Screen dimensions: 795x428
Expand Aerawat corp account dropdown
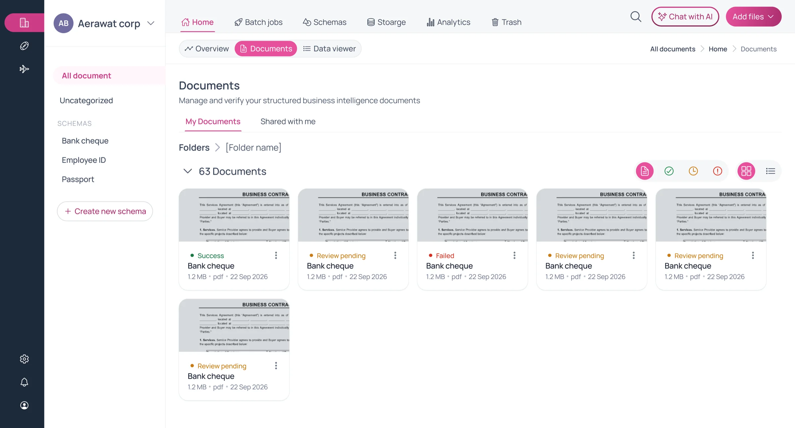(151, 23)
